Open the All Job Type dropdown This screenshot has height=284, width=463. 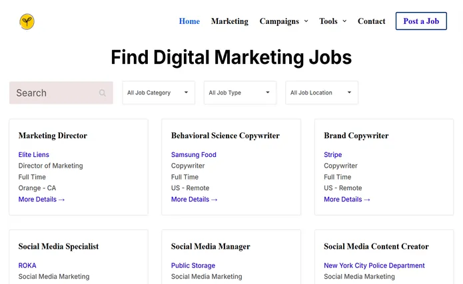240,92
